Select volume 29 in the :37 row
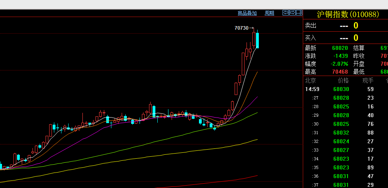Image resolution: width=388 pixels, height=188 pixels. (371, 185)
